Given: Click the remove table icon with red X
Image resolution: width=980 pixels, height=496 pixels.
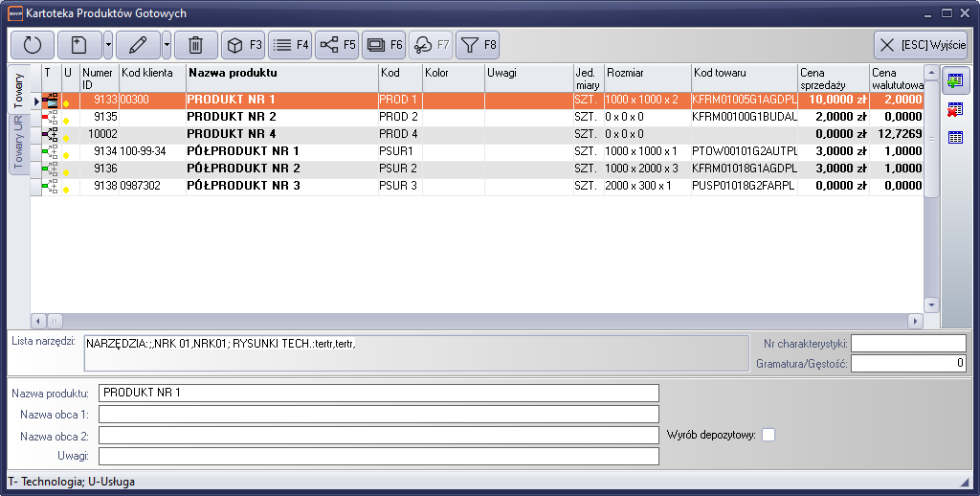Looking at the screenshot, I should pyautogui.click(x=955, y=109).
